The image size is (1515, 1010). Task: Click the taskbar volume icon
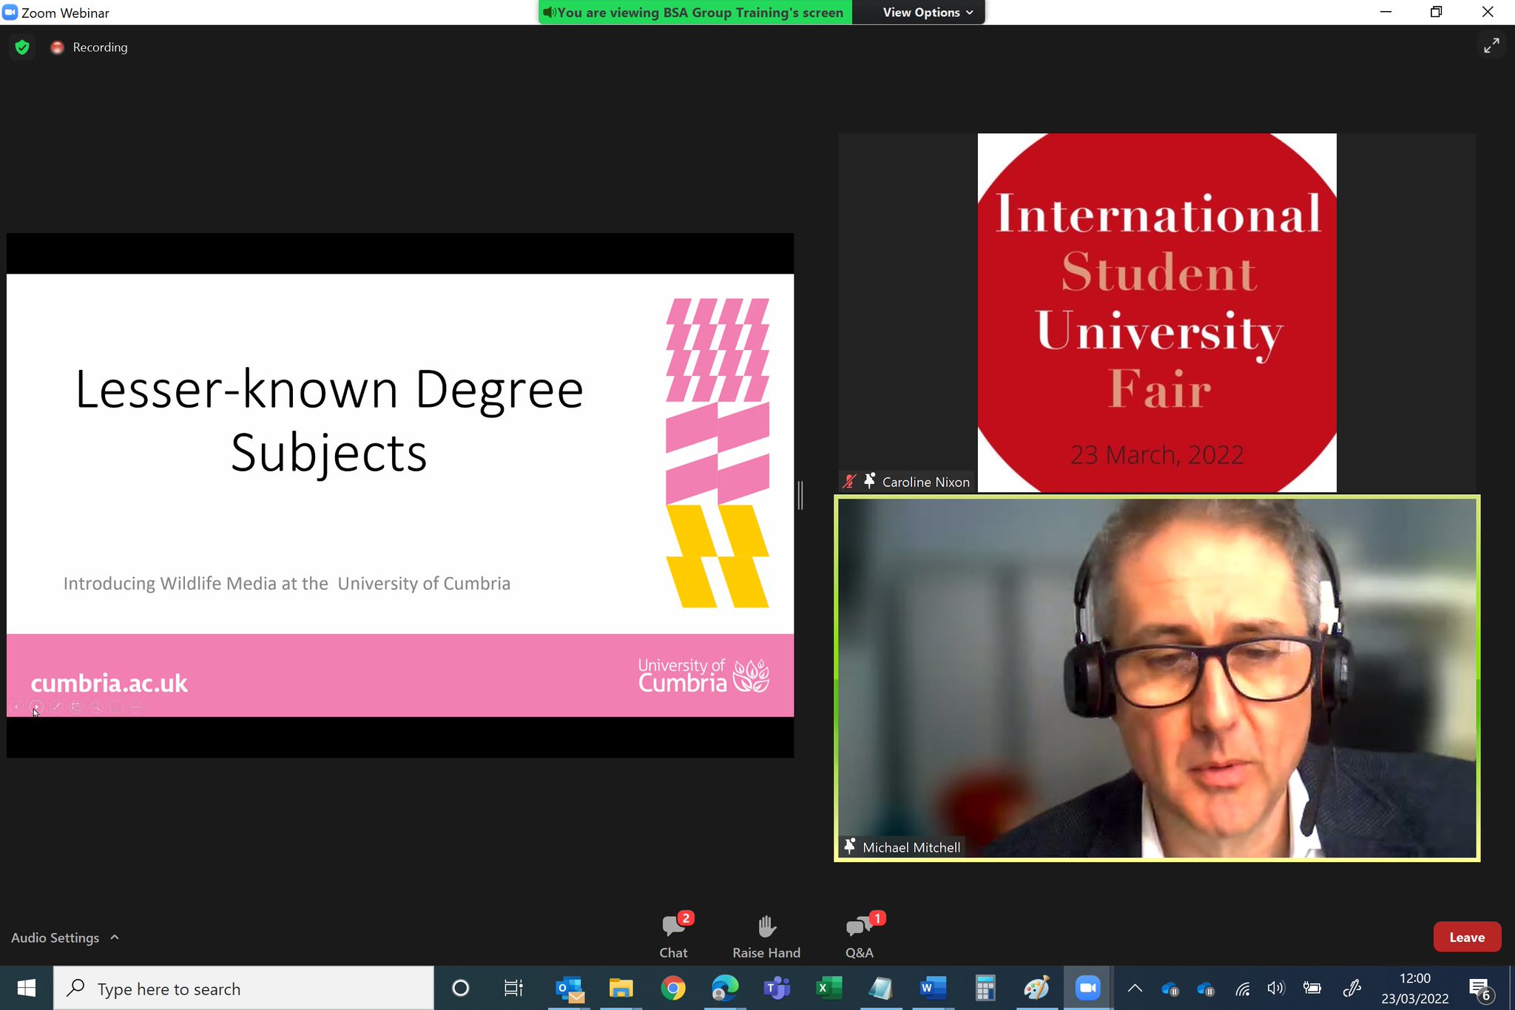point(1276,989)
